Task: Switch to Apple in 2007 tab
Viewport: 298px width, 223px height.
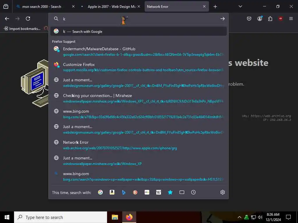Action: [x=112, y=7]
